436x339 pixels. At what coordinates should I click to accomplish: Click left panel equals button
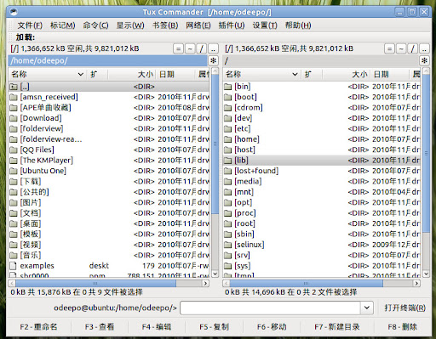[x=178, y=48]
